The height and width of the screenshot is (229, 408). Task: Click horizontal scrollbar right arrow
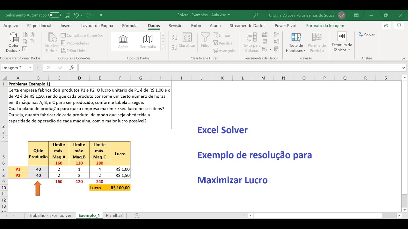399,216
